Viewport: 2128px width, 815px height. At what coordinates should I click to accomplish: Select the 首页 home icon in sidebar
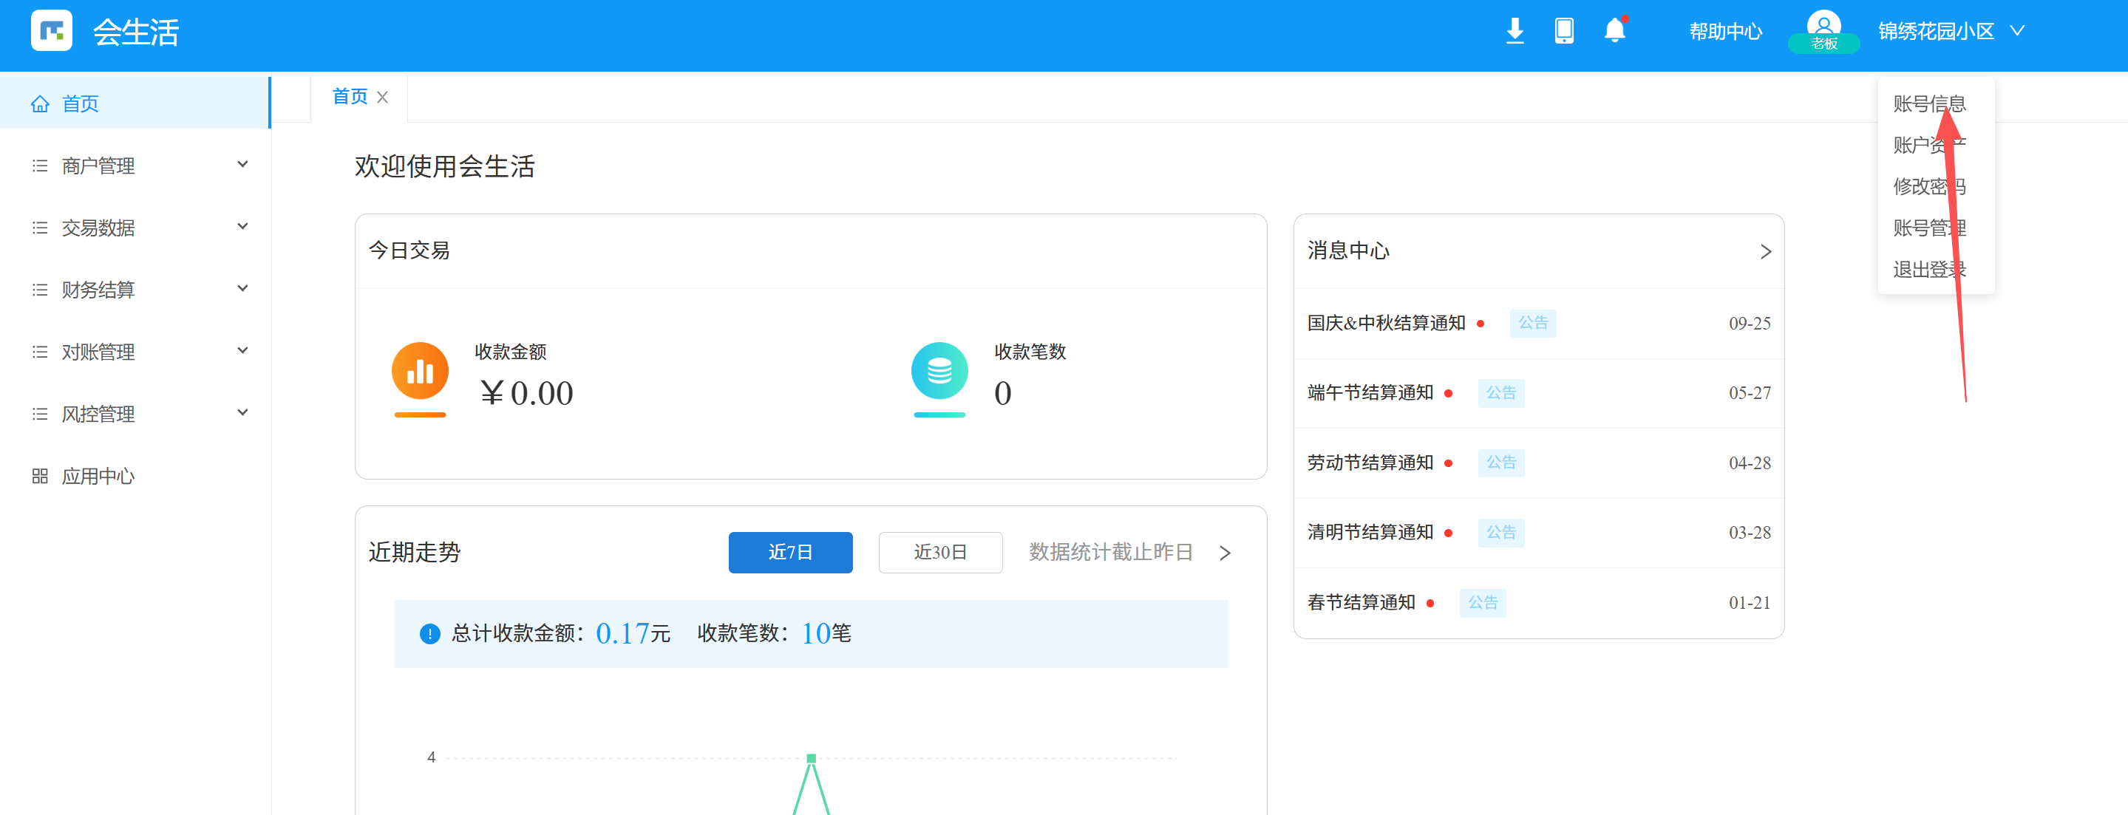(x=40, y=103)
